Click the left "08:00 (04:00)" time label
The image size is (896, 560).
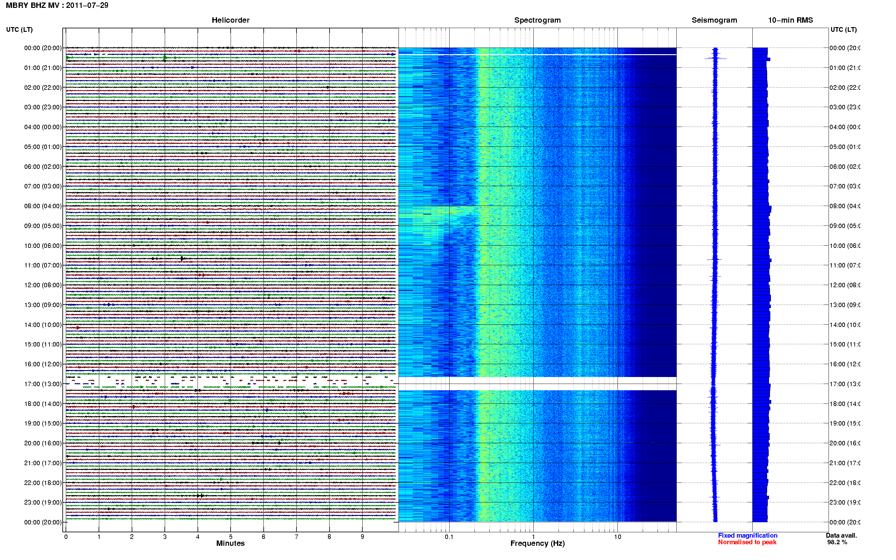[x=43, y=206]
